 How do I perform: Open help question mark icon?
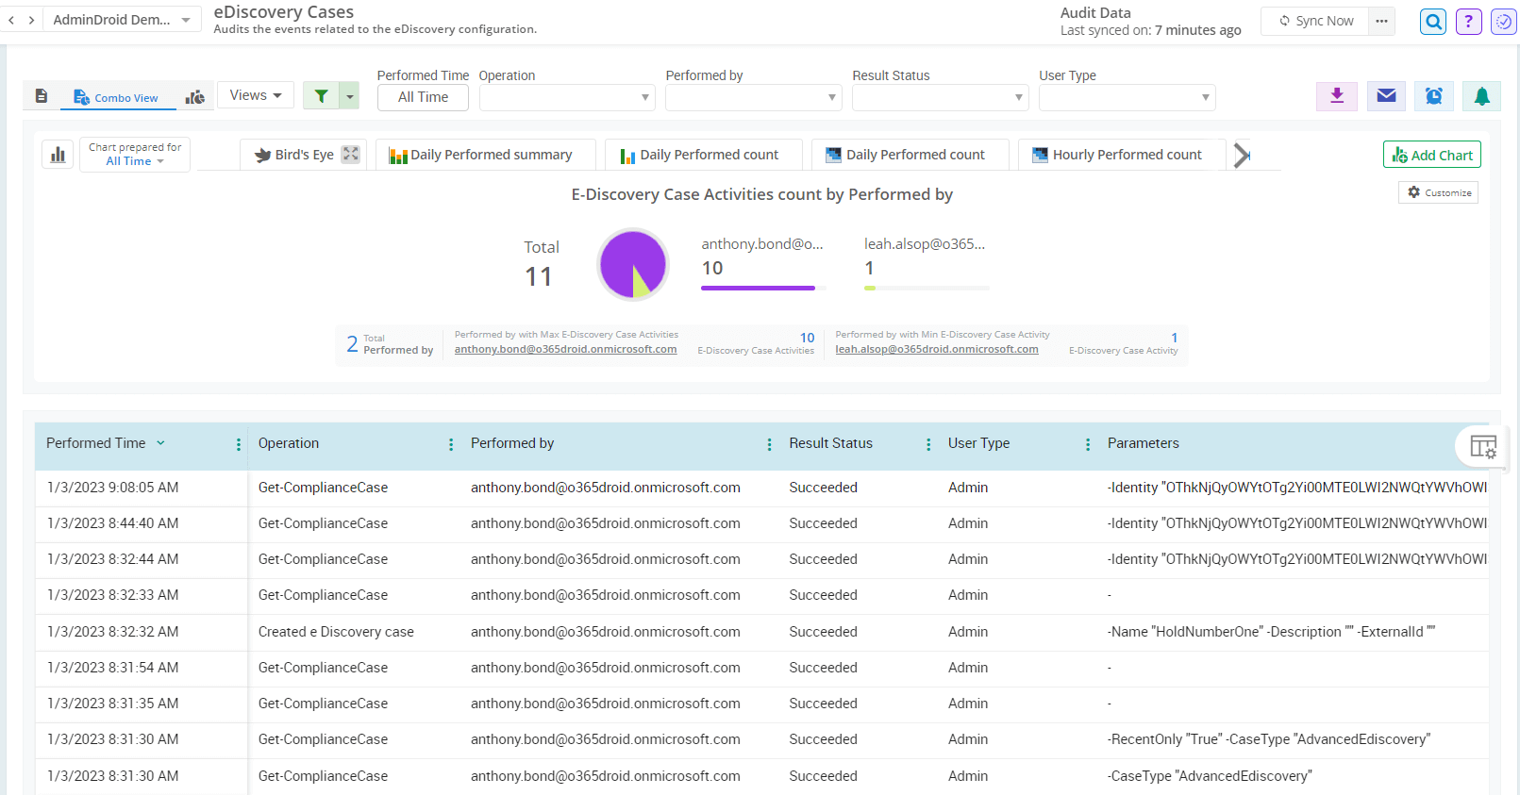pyautogui.click(x=1468, y=22)
